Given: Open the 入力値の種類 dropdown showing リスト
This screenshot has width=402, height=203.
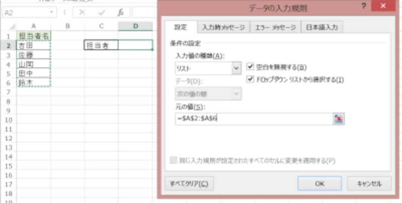Looking at the screenshot, I should pyautogui.click(x=208, y=68).
